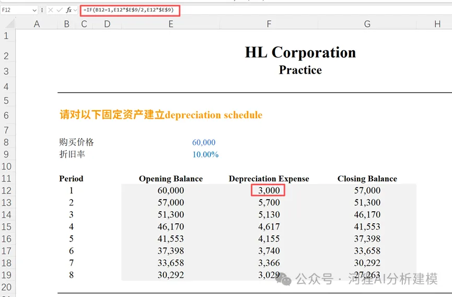This screenshot has height=297, width=452.
Task: Select column E header
Action: tap(171, 24)
